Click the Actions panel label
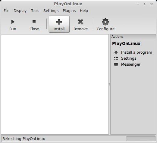 (x=117, y=37)
